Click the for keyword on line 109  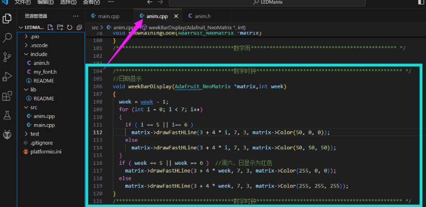click(x=124, y=110)
